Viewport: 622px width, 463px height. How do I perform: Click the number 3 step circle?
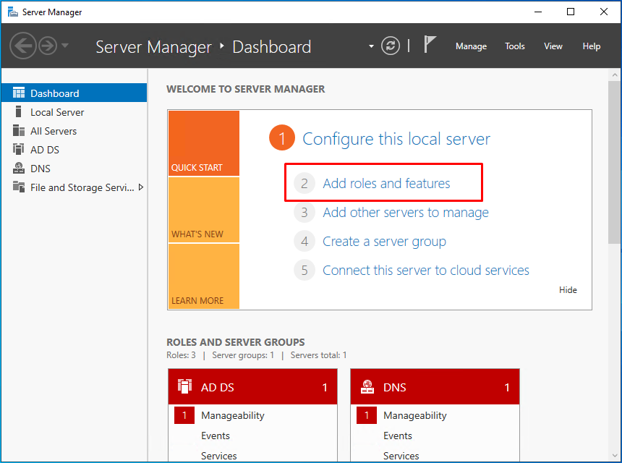tap(304, 212)
